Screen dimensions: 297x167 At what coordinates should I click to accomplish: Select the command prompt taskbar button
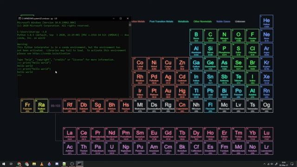pyautogui.click(x=79, y=164)
